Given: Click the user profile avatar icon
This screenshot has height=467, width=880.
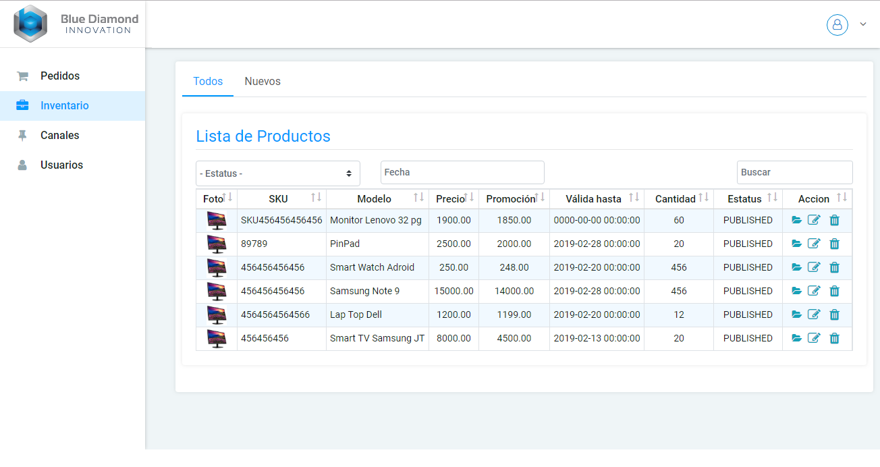Looking at the screenshot, I should (837, 25).
